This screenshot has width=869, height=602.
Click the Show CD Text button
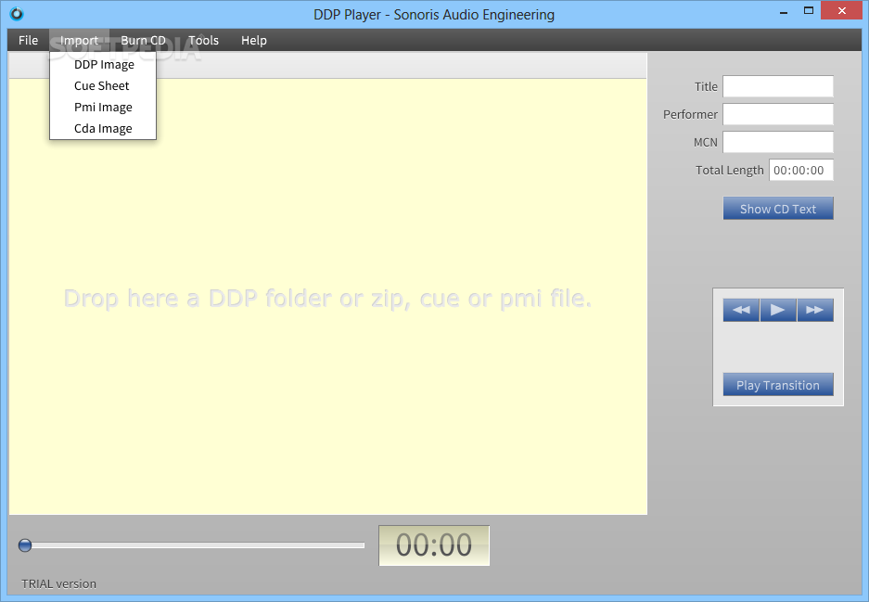point(778,209)
